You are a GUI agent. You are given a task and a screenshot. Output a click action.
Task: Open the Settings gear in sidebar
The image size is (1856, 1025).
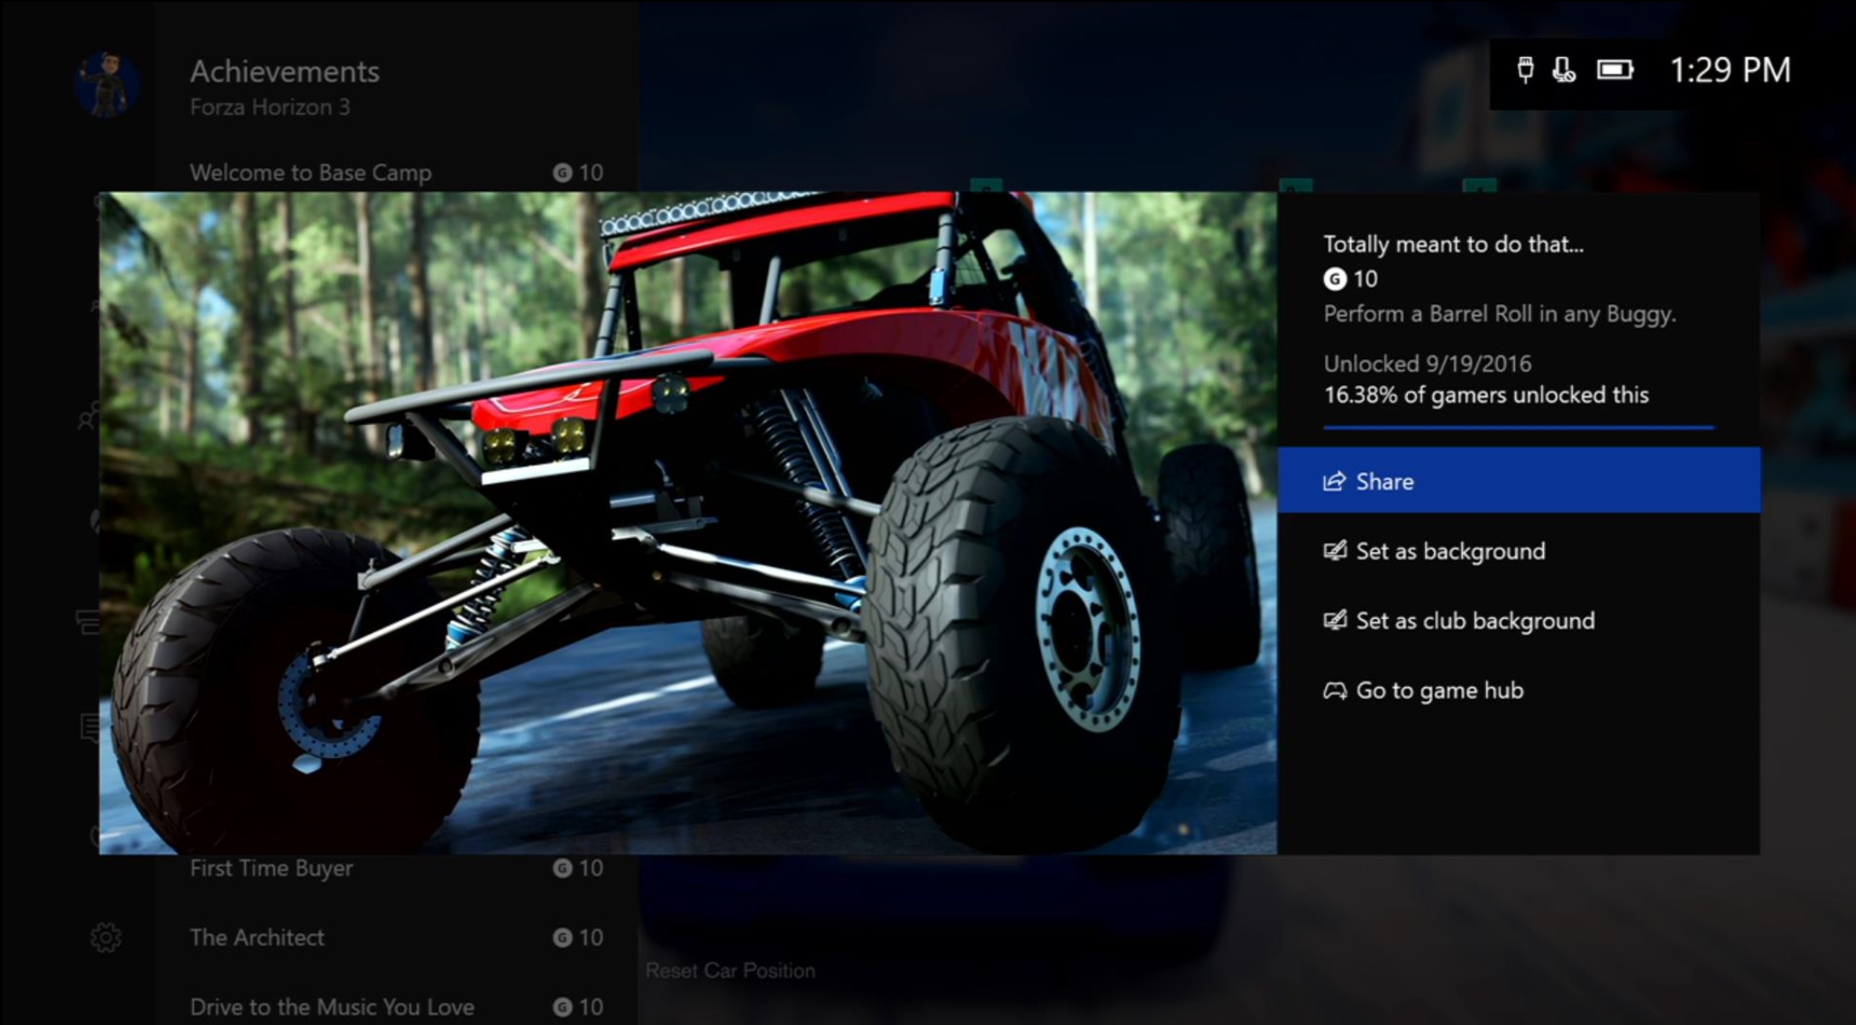coord(106,937)
